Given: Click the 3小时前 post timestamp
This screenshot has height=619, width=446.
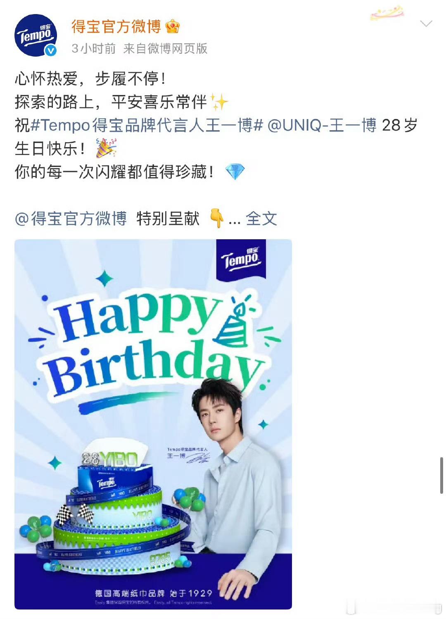Looking at the screenshot, I should [94, 49].
